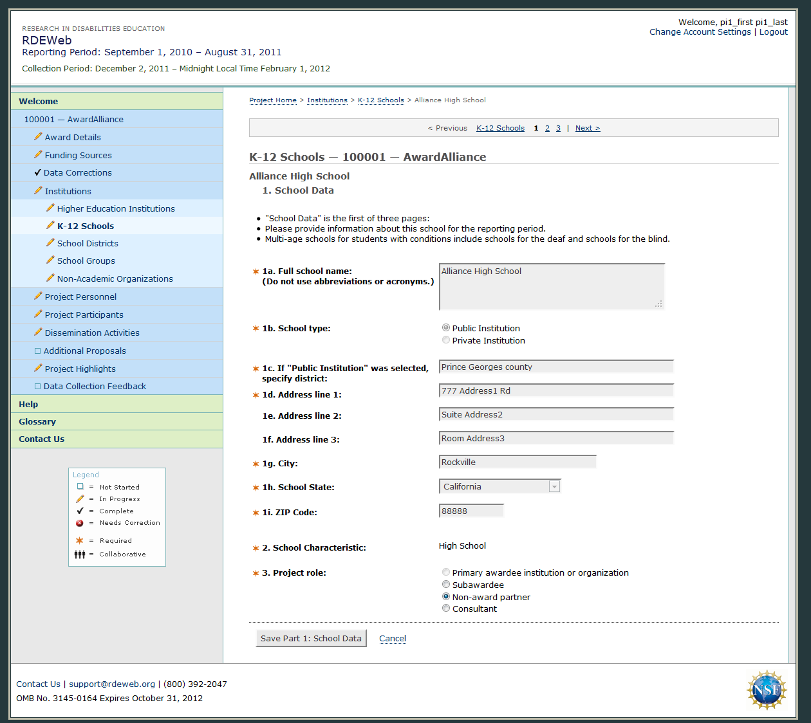Select the Consultant project role option
This screenshot has height=723, width=811.
446,609
